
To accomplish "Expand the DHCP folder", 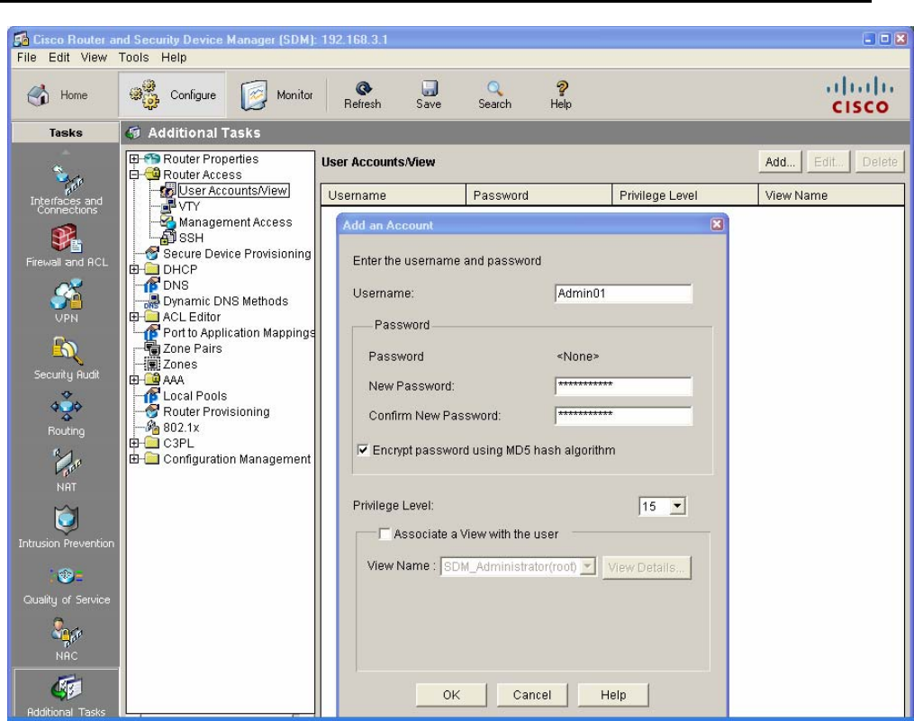I will [x=134, y=269].
